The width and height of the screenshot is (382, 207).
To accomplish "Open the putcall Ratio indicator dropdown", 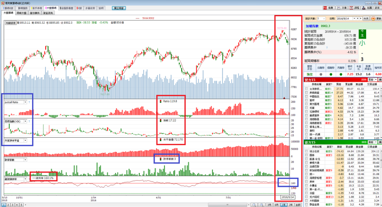I will point(25,102).
